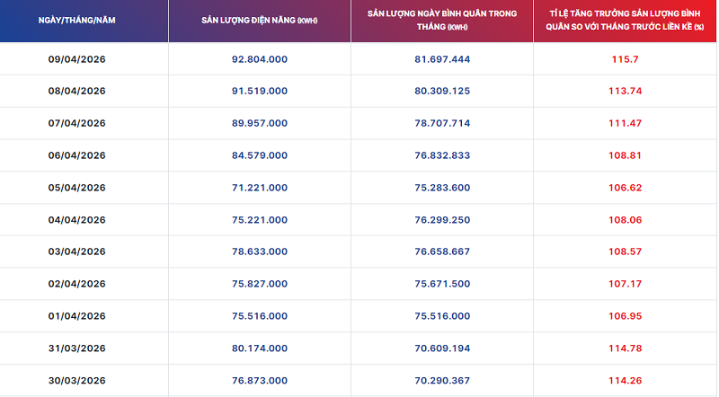Click SẢN LƯỢNG NGÀY BÌNH QUÂN header
The width and height of the screenshot is (719, 397).
click(442, 20)
